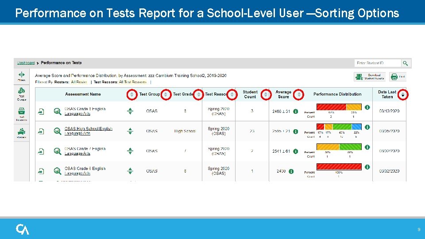Open OSAS Grade 6 English Language Arts link
Screen dimensions: 425x239
[x=85, y=171]
